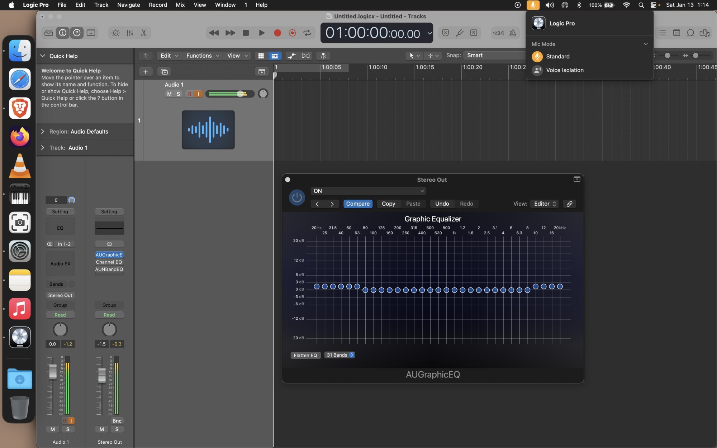Toggle Cycle mode button

click(307, 33)
